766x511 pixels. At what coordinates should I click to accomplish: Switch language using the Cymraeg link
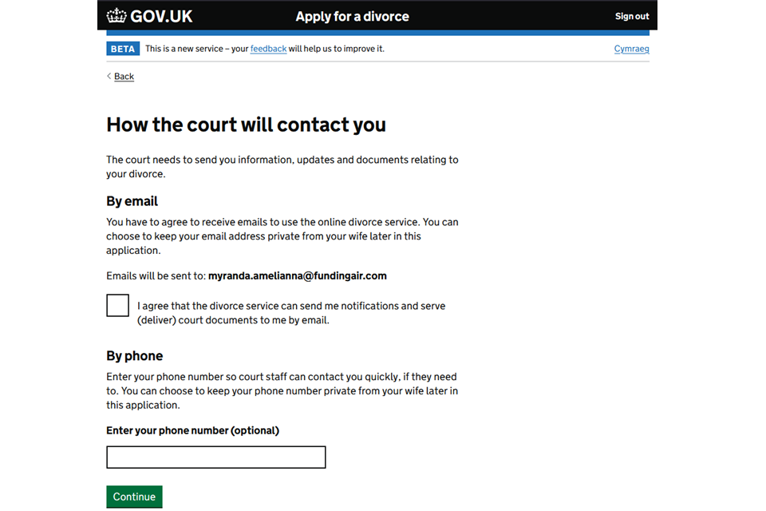tap(631, 49)
